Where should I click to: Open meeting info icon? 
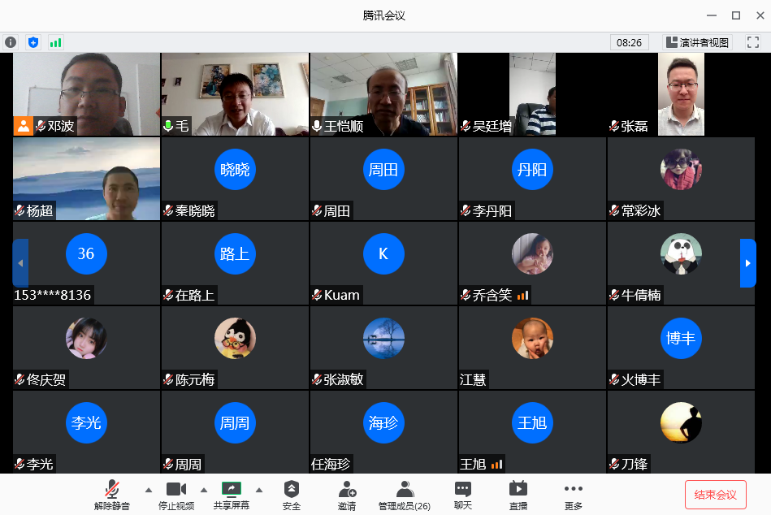(11, 42)
